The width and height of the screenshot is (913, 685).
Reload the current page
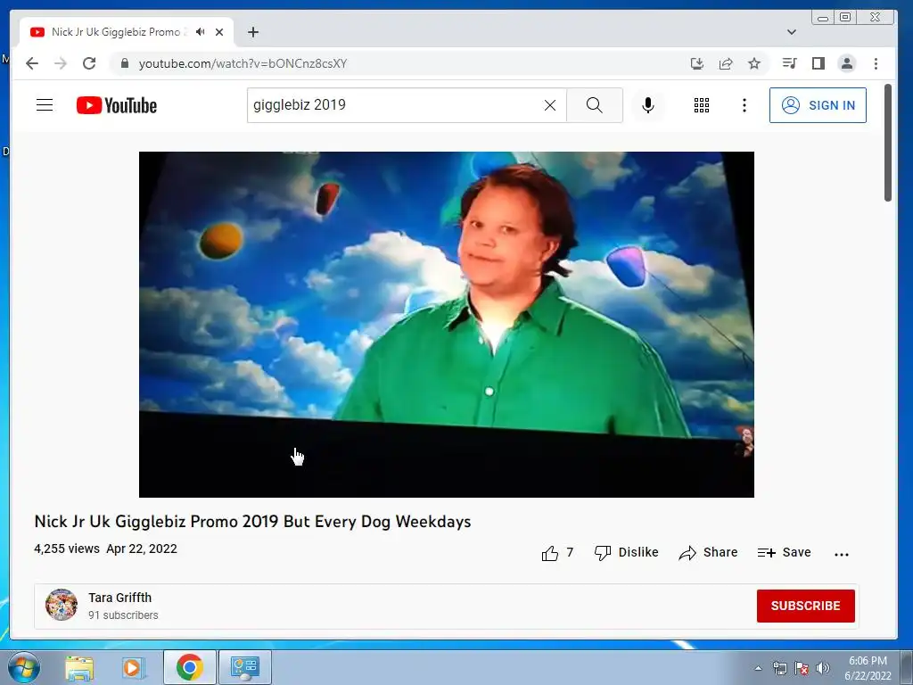[x=89, y=63]
